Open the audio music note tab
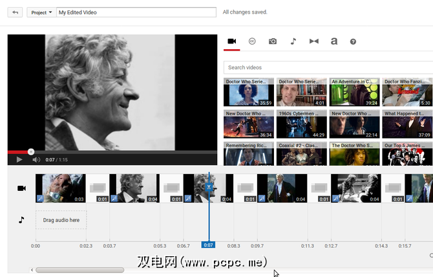The width and height of the screenshot is (433, 277). pos(293,41)
